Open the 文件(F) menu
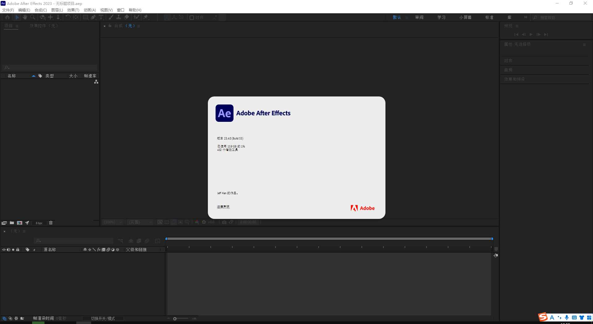This screenshot has height=324, width=593. point(8,10)
